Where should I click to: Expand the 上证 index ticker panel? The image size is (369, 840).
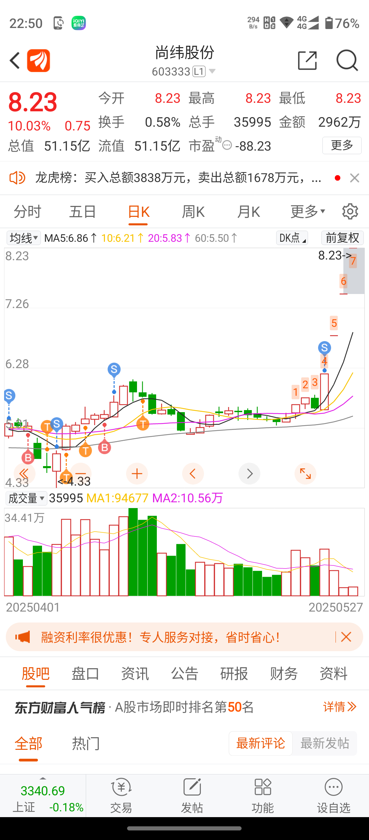pyautogui.click(x=43, y=796)
